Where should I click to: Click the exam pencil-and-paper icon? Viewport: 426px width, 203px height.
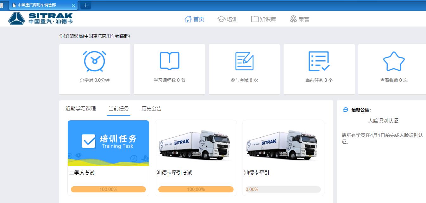coord(244,61)
